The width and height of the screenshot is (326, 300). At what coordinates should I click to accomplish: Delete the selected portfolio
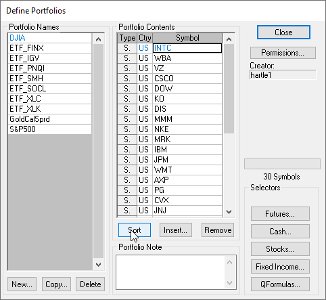(91, 284)
